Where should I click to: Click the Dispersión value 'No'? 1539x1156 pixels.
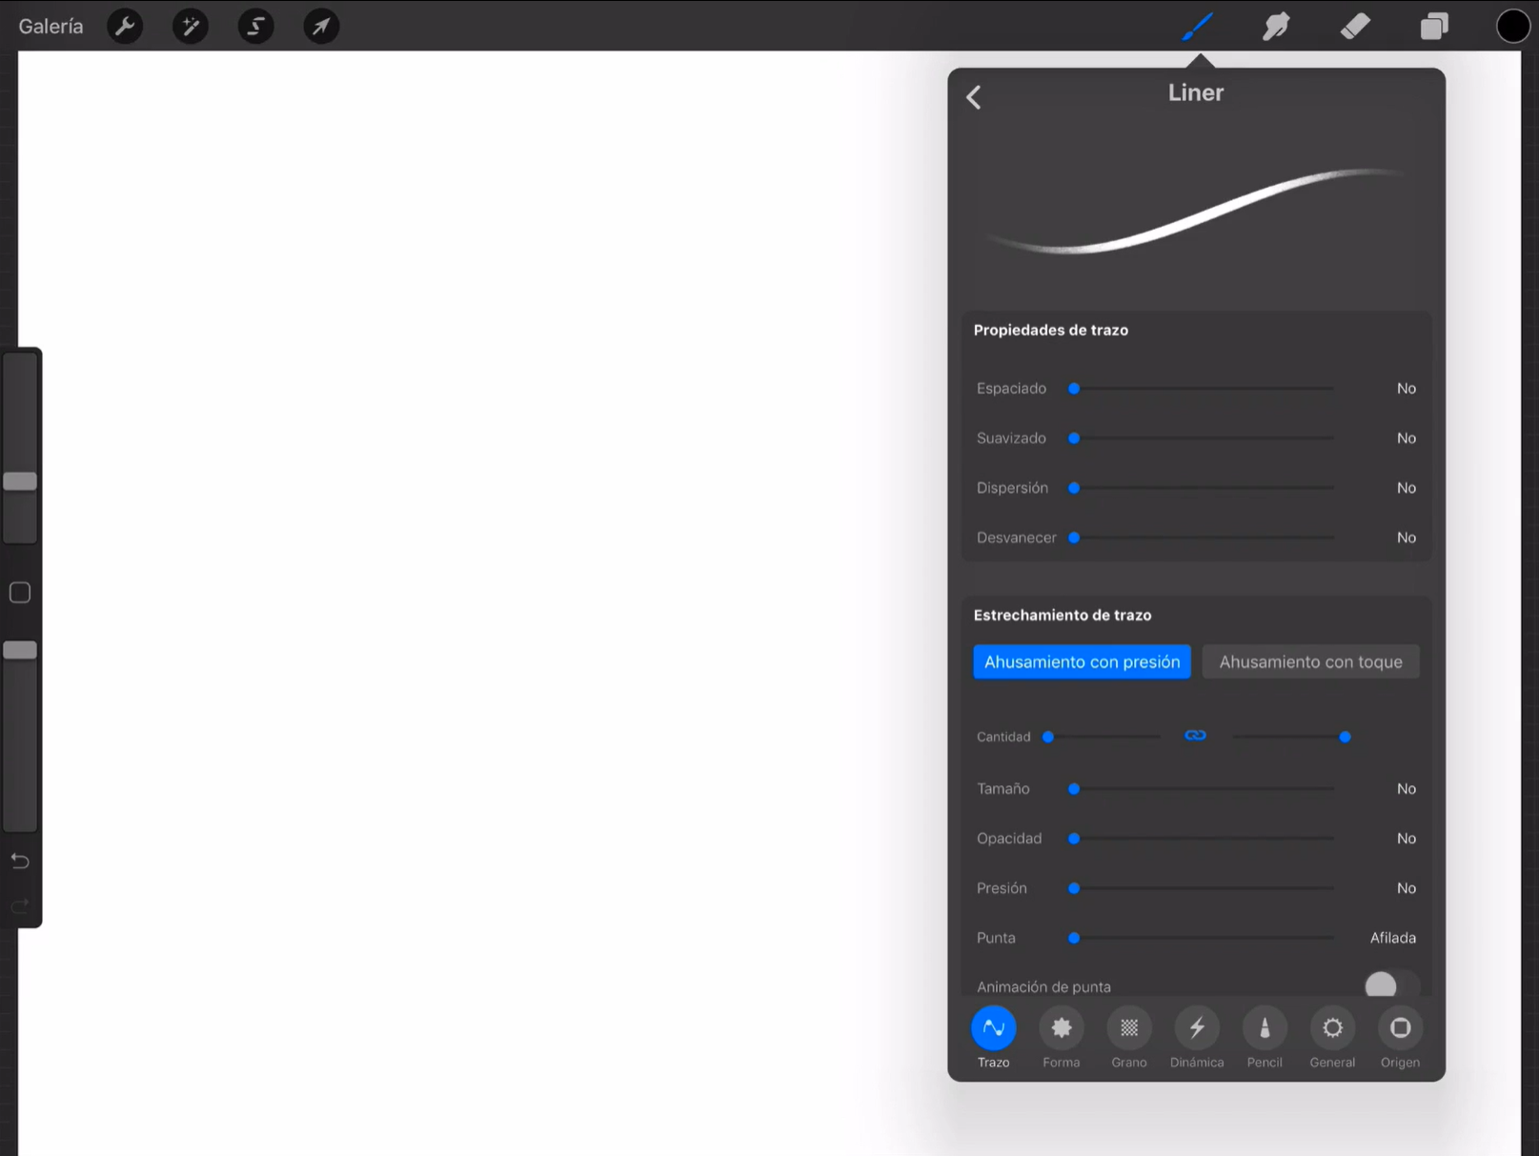pos(1407,488)
